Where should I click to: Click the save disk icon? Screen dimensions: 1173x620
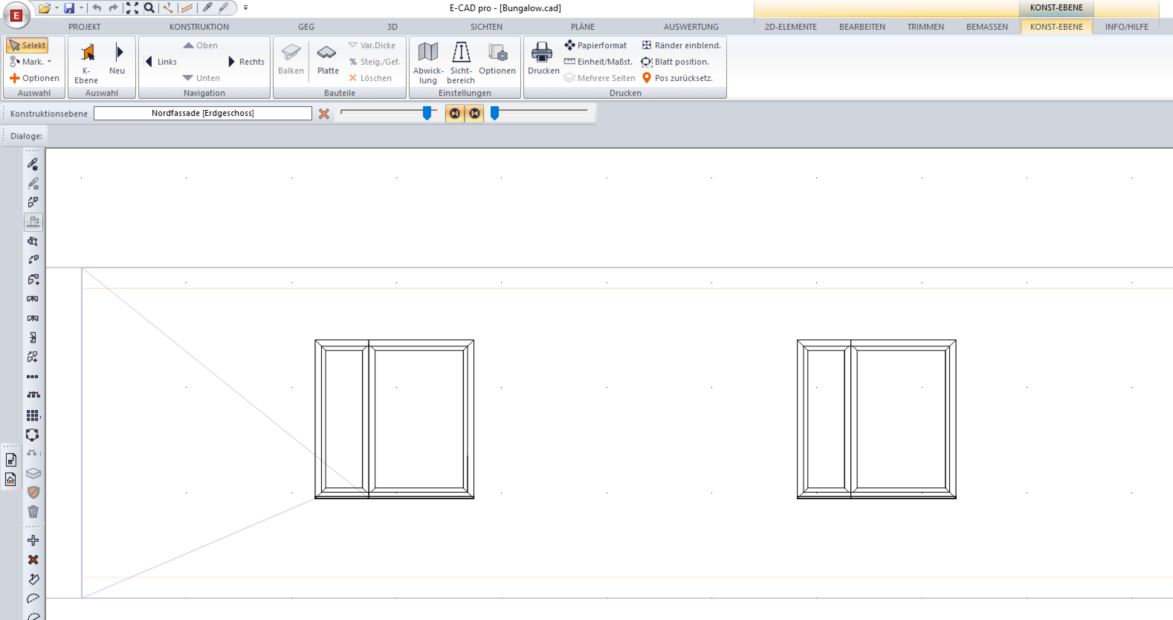tap(69, 8)
